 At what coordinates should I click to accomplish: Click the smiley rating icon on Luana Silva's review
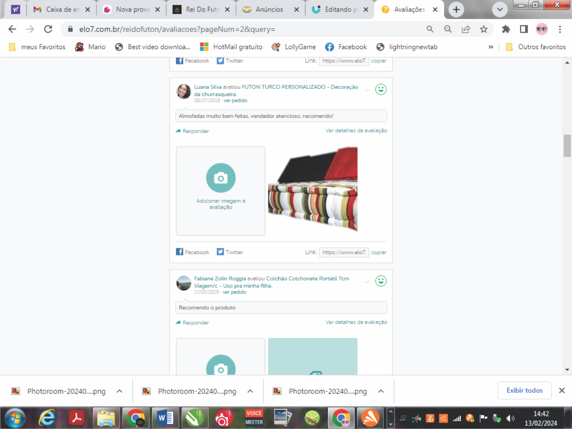tap(380, 89)
